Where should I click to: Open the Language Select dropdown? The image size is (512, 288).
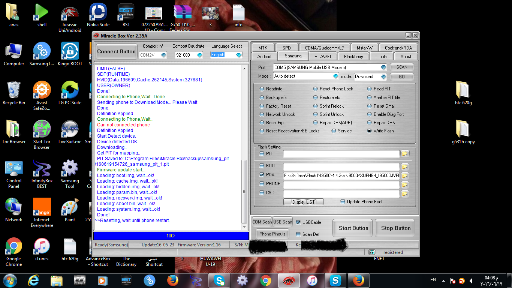click(x=239, y=55)
